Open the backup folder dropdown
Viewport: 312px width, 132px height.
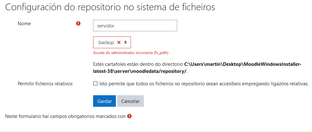[x=112, y=42]
